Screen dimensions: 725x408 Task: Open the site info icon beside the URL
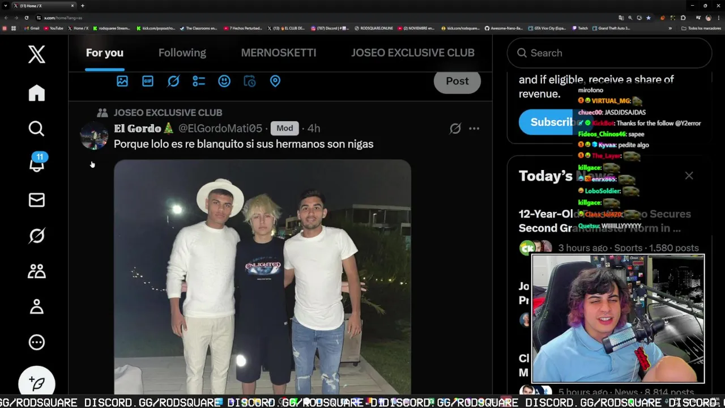coord(39,18)
